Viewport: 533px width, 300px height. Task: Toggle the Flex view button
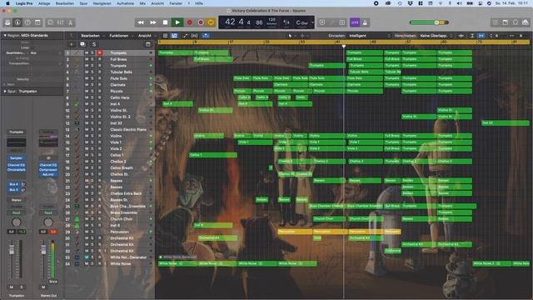coord(194,35)
